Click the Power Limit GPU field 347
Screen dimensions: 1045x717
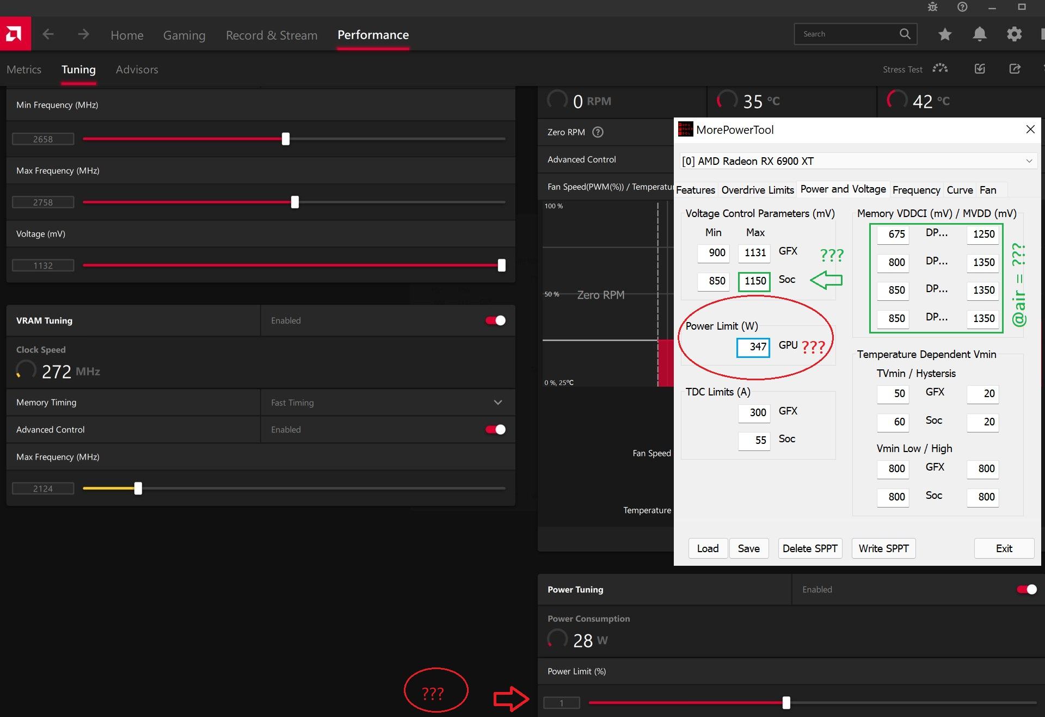pos(753,347)
